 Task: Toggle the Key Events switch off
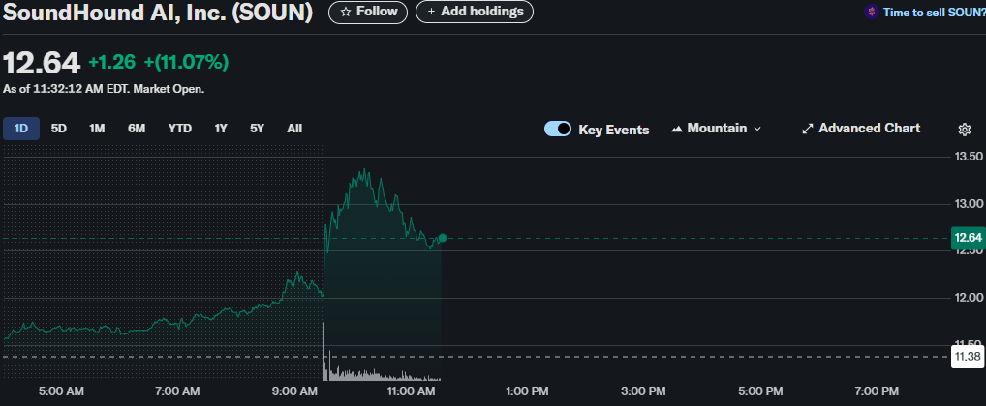tap(558, 129)
